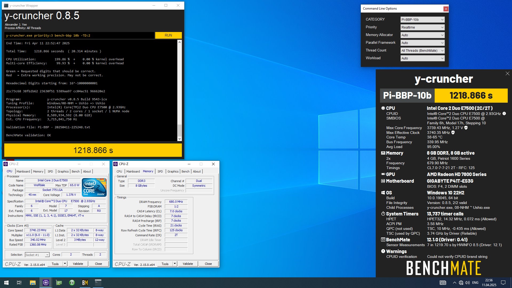Image resolution: width=512 pixels, height=288 pixels.
Task: Open the touch keyboard tray icon
Action: [x=443, y=283]
